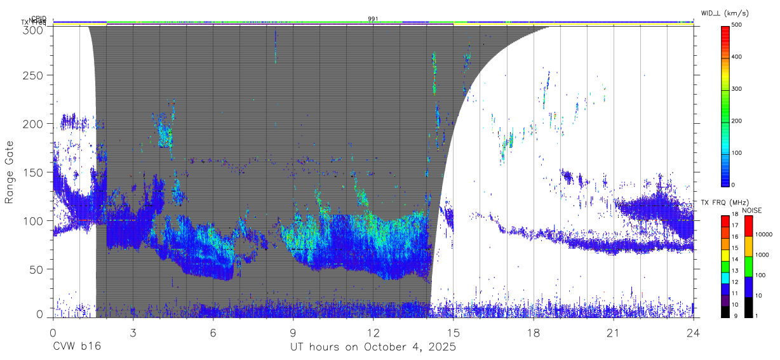
Task: Click the 'Range Gate' y-axis title
Action: click(x=10, y=172)
